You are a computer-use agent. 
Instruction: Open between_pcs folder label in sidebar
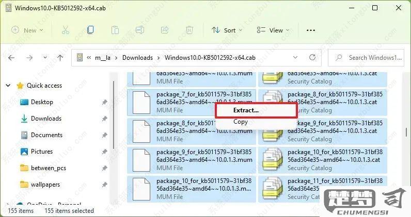click(x=49, y=168)
